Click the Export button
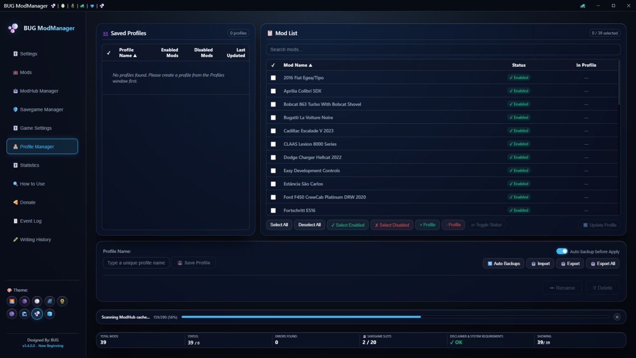This screenshot has width=636, height=358. click(x=570, y=264)
